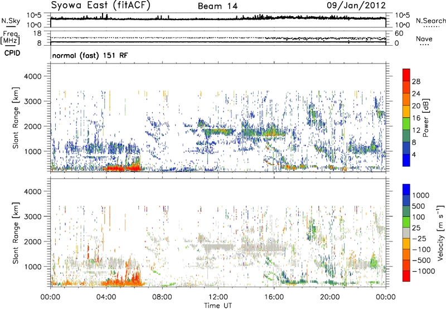Click the power colorbar tick '16'

point(416,118)
